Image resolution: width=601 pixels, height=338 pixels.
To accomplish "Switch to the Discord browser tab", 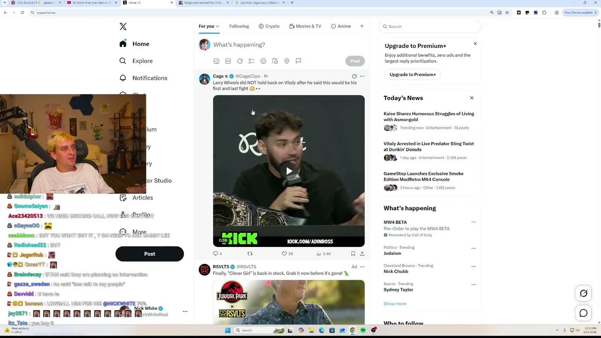I will click(x=35, y=3).
